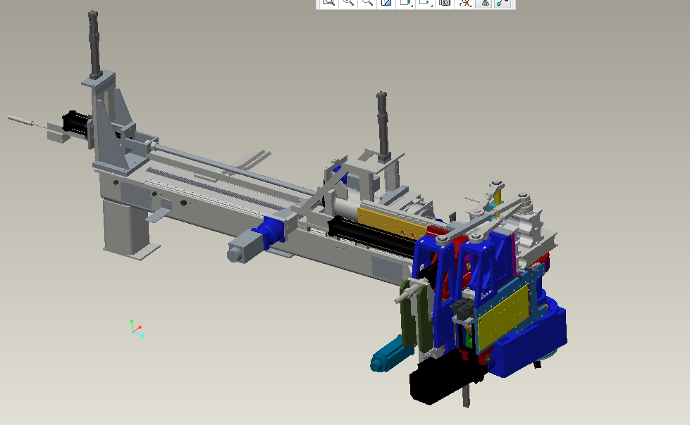Select the coordinate system triad

(137, 329)
